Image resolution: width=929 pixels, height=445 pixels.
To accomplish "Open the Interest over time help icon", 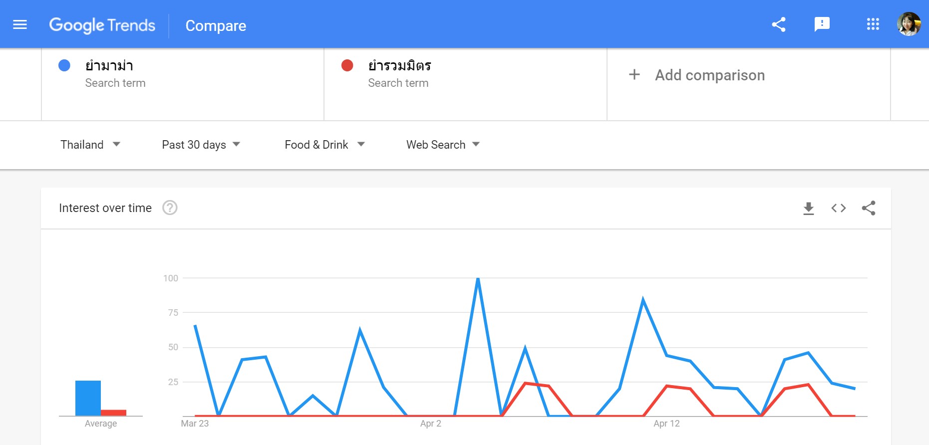I will click(x=170, y=208).
